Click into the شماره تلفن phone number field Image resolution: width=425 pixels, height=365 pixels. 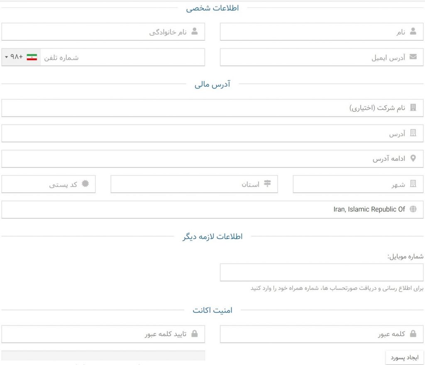(125, 57)
